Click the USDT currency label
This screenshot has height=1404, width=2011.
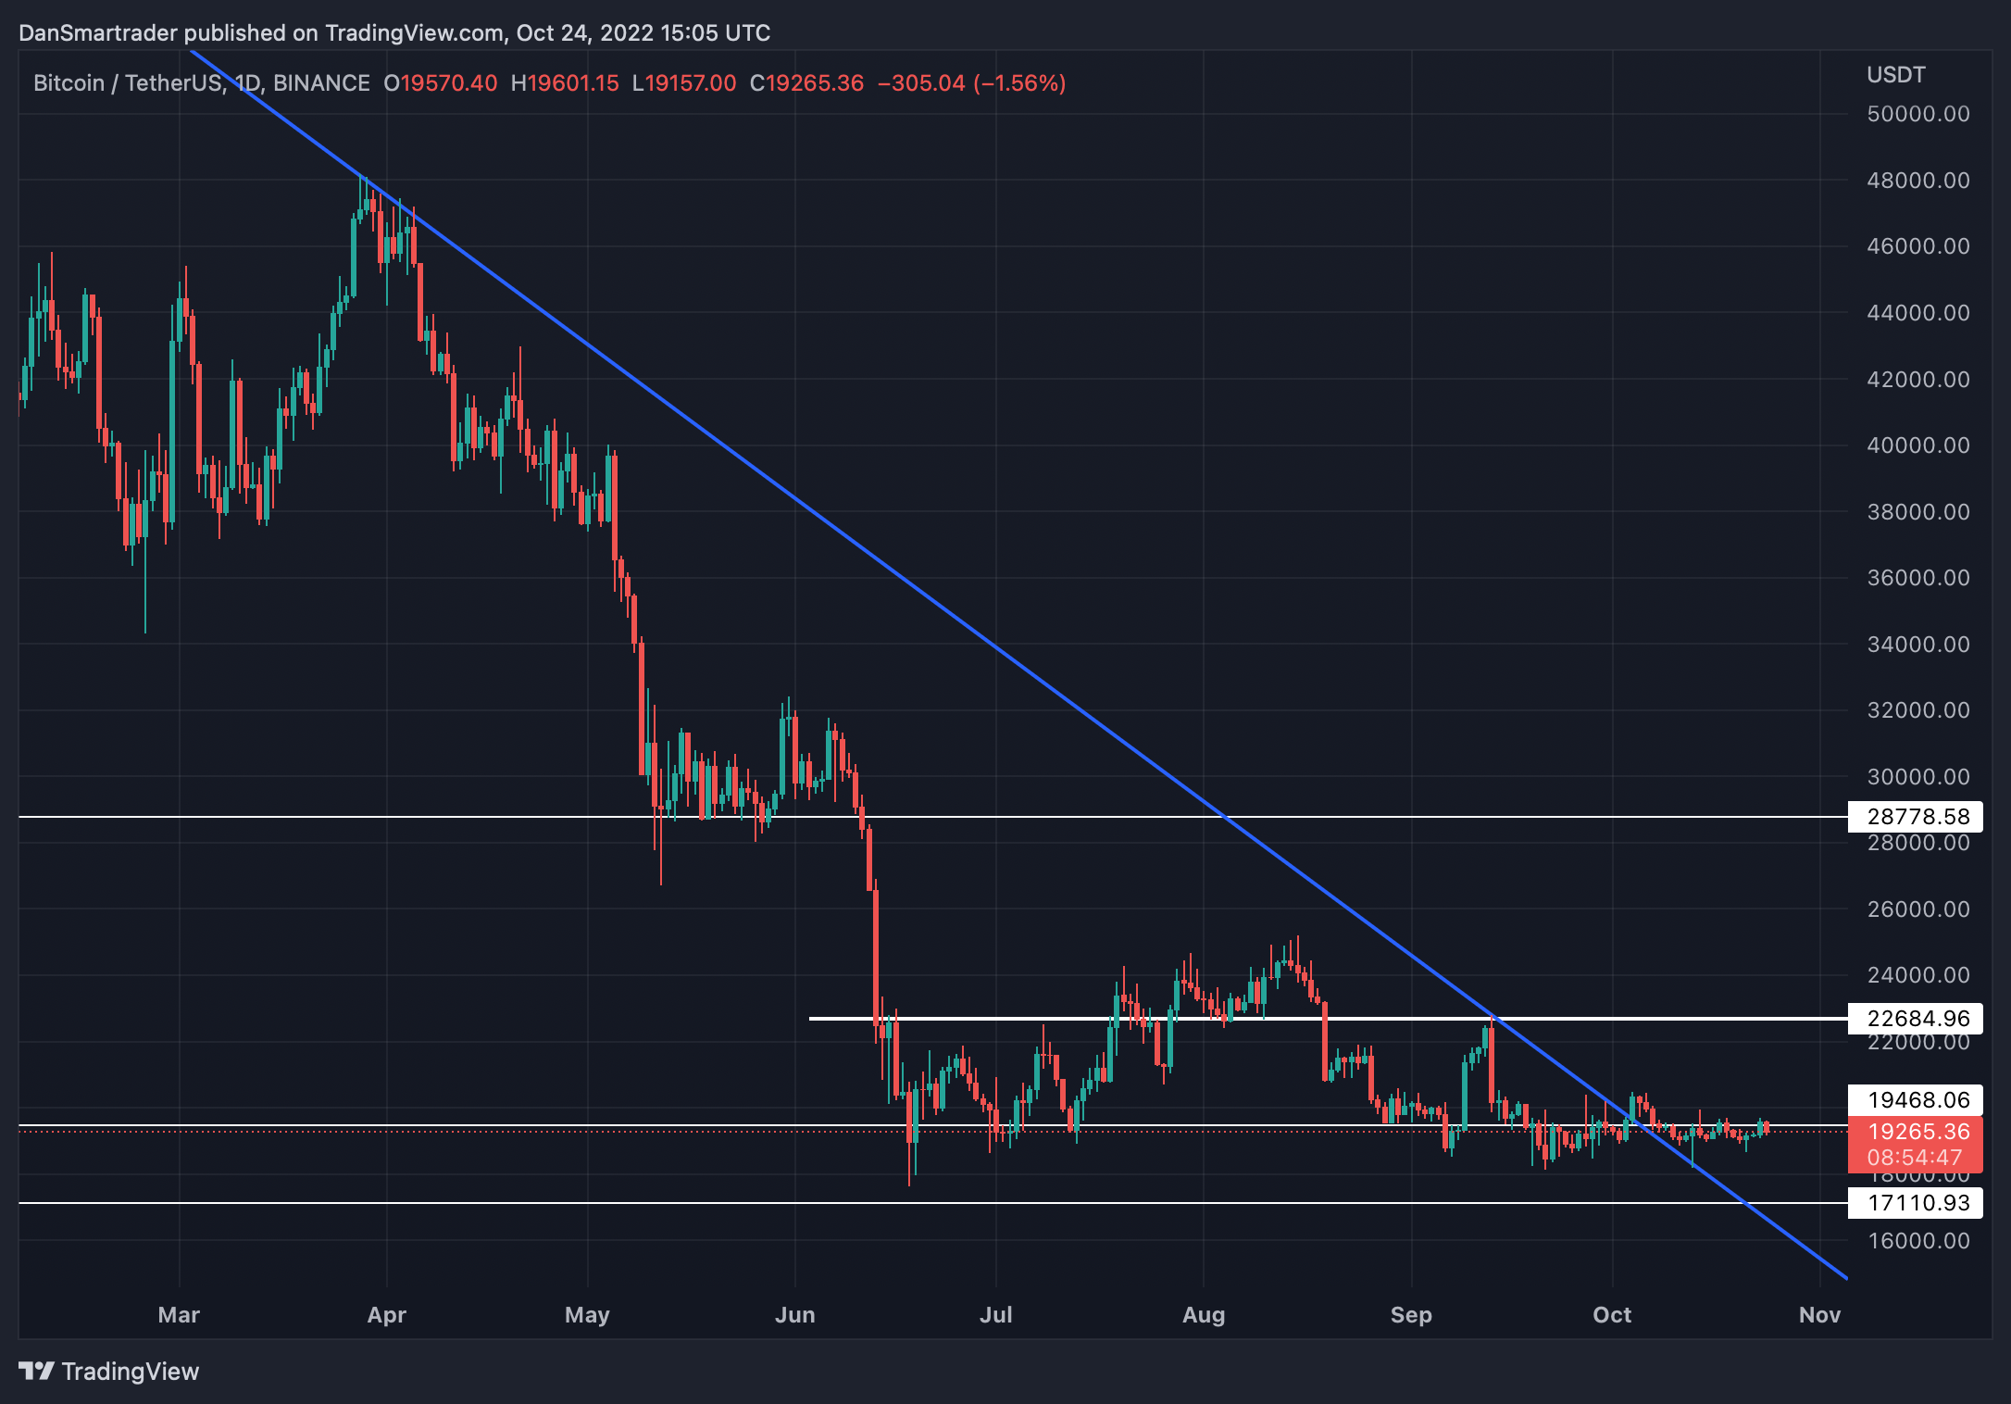tap(1895, 75)
